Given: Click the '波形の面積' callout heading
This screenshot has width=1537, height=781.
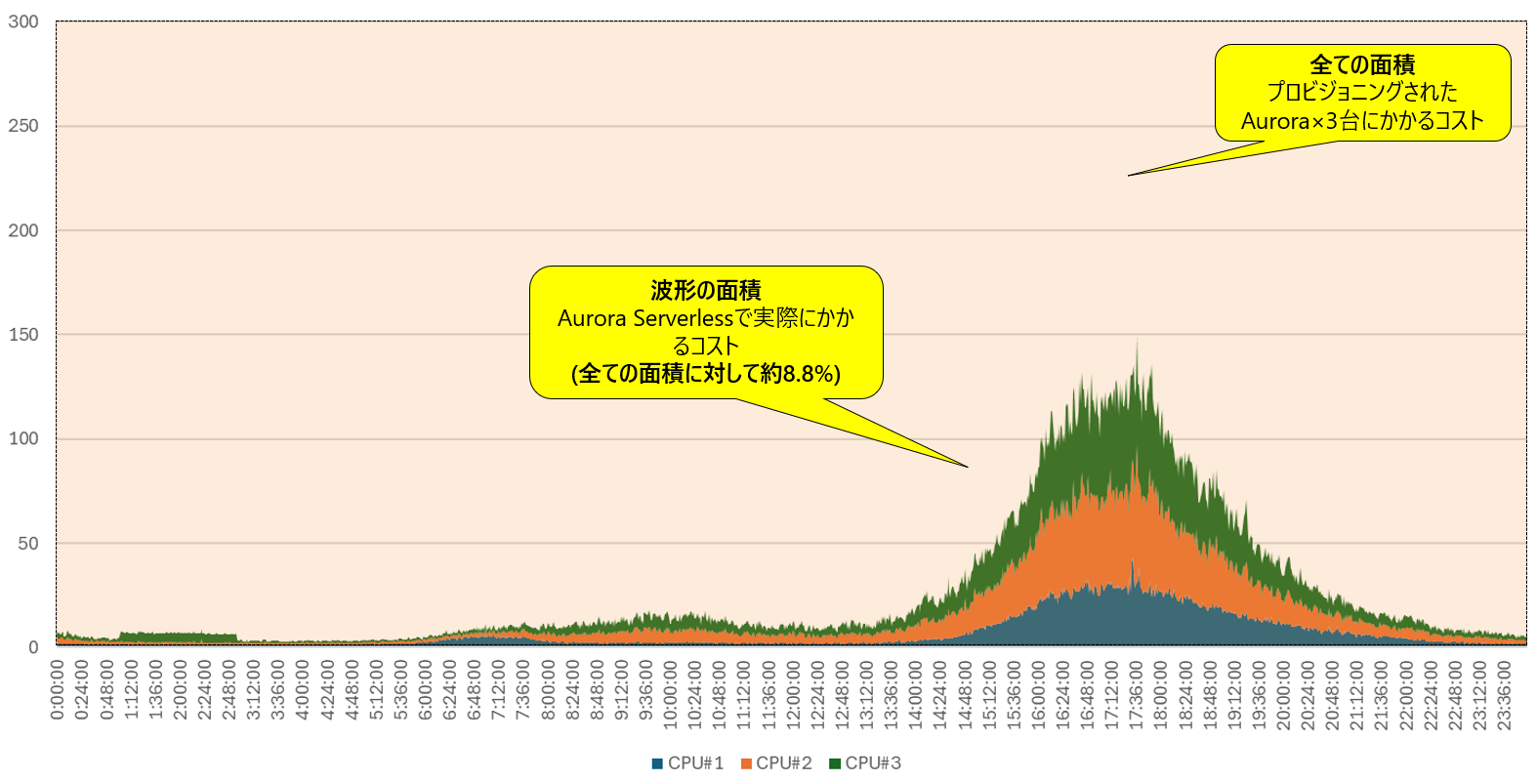Looking at the screenshot, I should [706, 290].
